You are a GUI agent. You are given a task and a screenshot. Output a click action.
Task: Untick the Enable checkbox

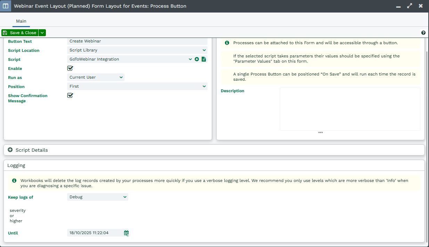tap(70, 69)
